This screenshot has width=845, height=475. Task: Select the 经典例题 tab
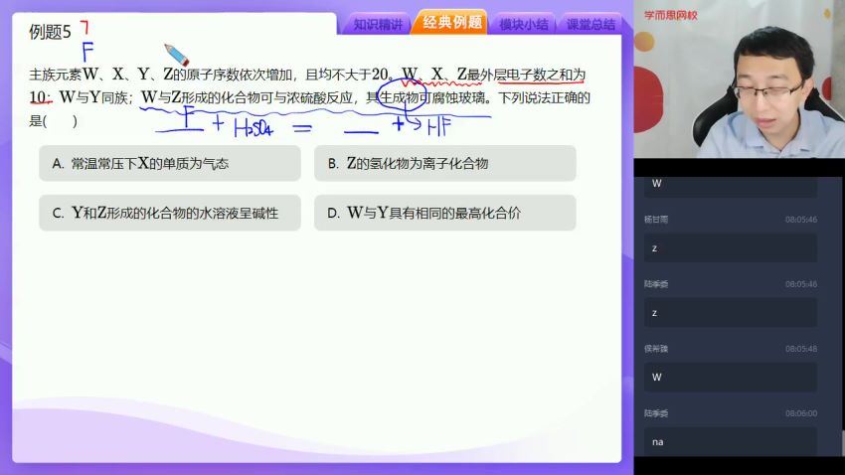click(x=451, y=22)
